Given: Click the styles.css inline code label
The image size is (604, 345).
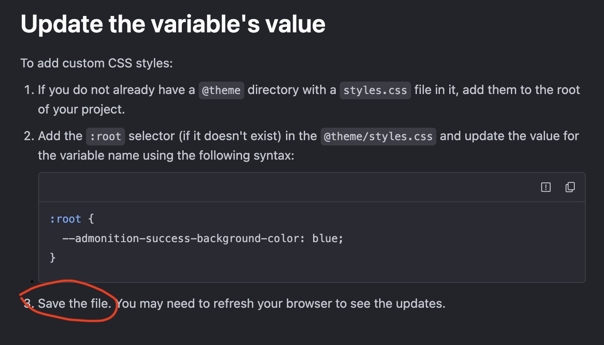Looking at the screenshot, I should click(x=375, y=90).
